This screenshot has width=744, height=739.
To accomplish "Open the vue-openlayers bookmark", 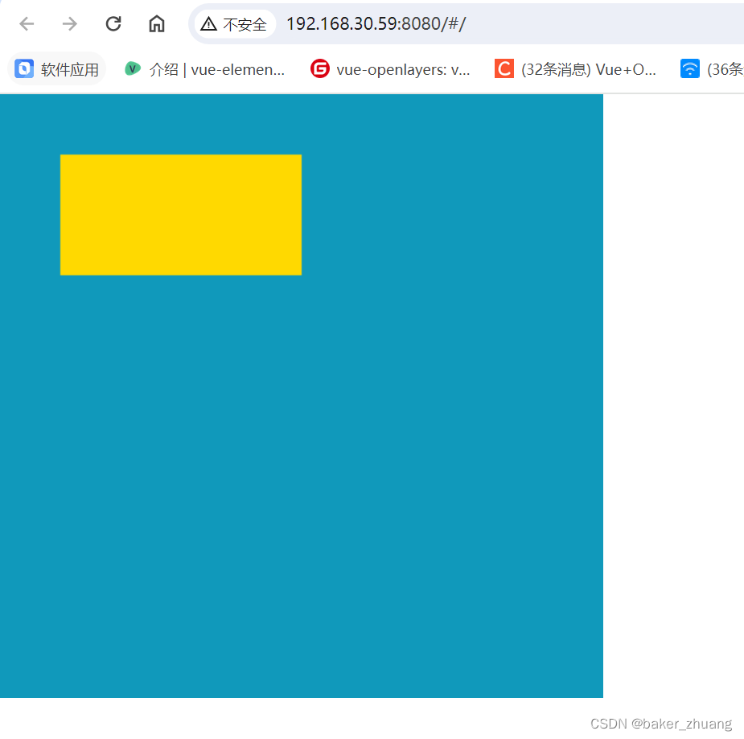I will click(390, 69).
